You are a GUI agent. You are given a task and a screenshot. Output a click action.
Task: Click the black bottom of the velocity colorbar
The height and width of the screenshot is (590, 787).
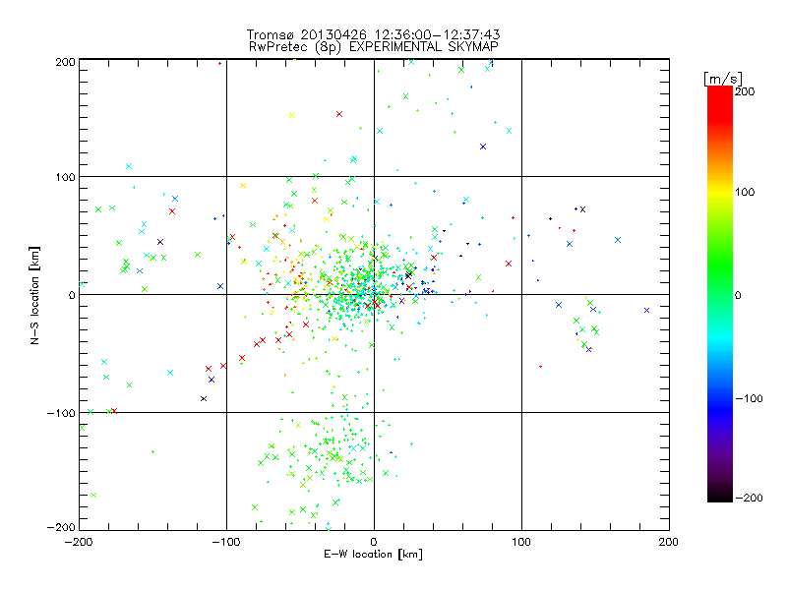pyautogui.click(x=720, y=495)
